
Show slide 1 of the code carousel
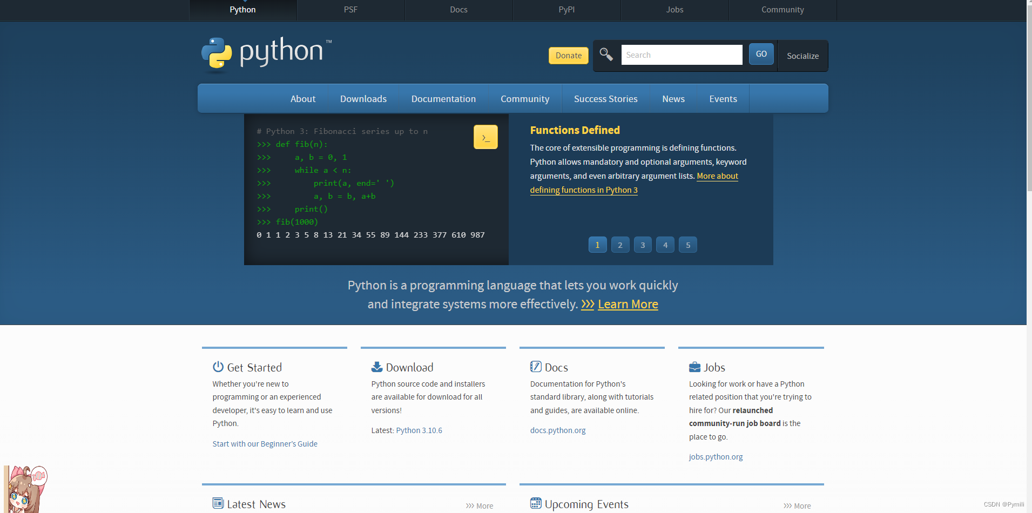597,245
